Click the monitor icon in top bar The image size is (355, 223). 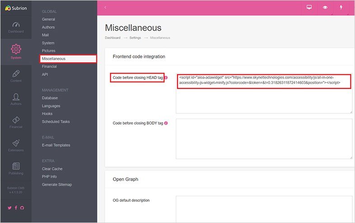pos(309,7)
